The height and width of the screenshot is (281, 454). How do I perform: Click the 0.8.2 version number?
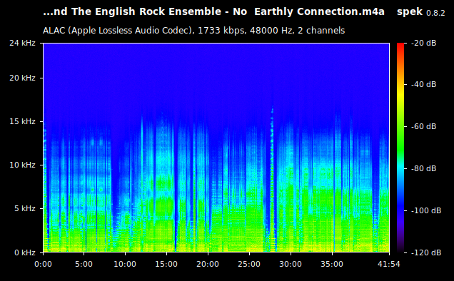coord(435,13)
